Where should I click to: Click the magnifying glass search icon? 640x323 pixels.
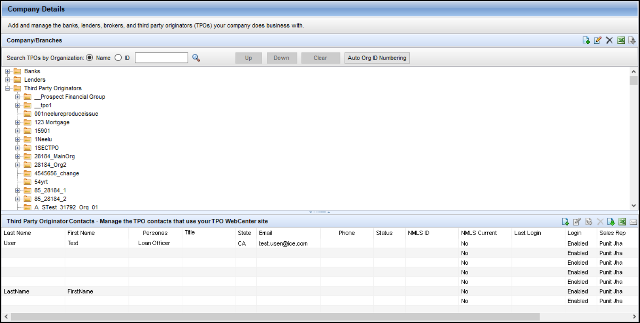tap(196, 58)
